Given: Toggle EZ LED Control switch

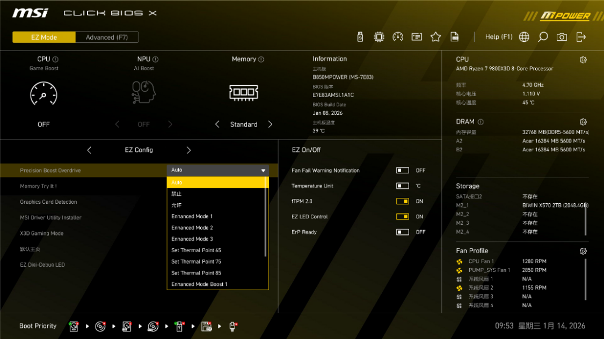Looking at the screenshot, I should (x=403, y=217).
